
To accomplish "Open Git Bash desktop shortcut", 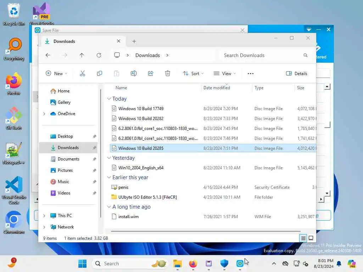I will (x=14, y=118).
